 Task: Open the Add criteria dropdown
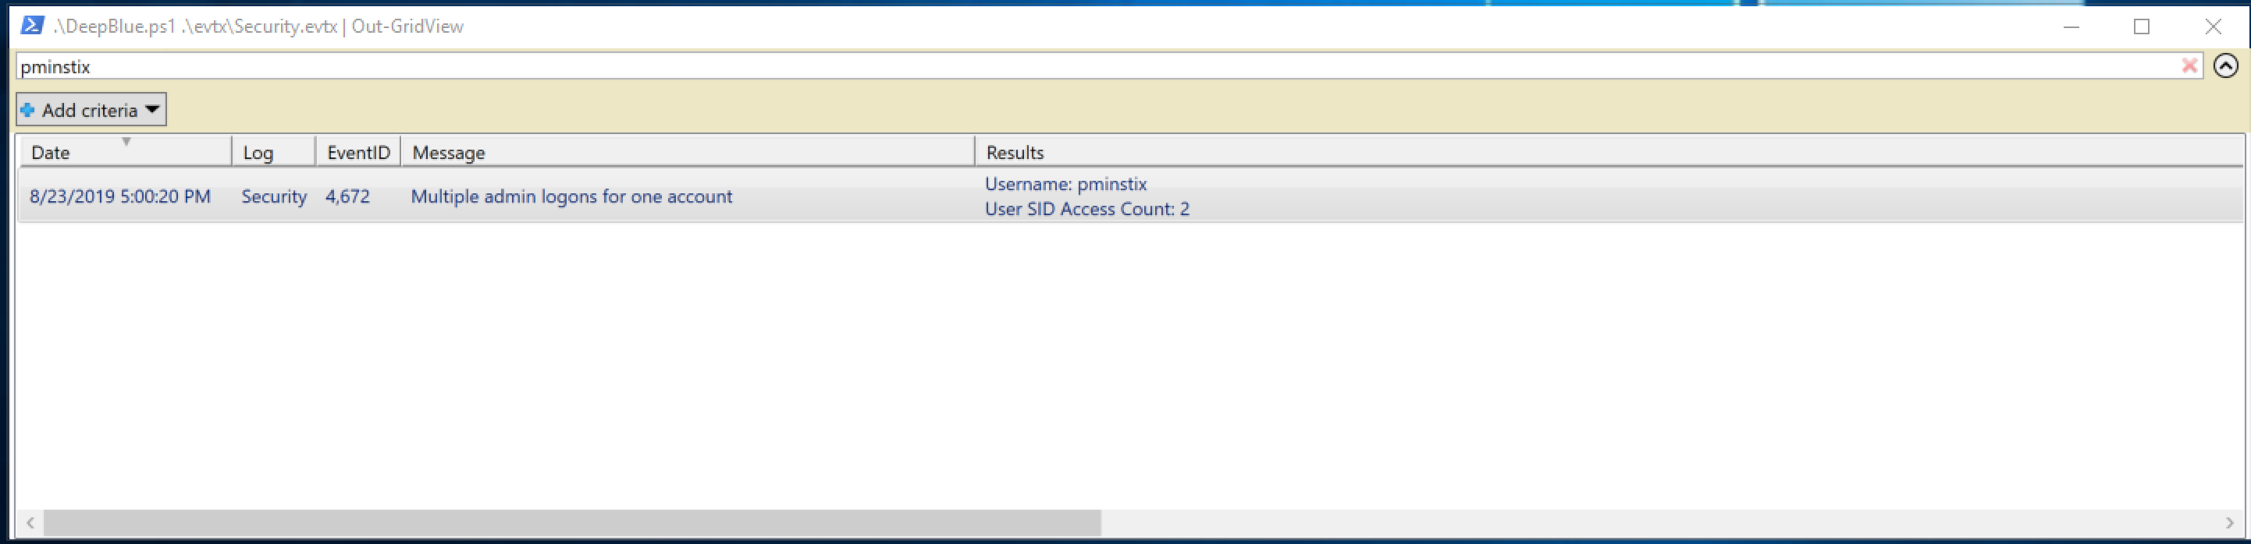pyautogui.click(x=91, y=110)
